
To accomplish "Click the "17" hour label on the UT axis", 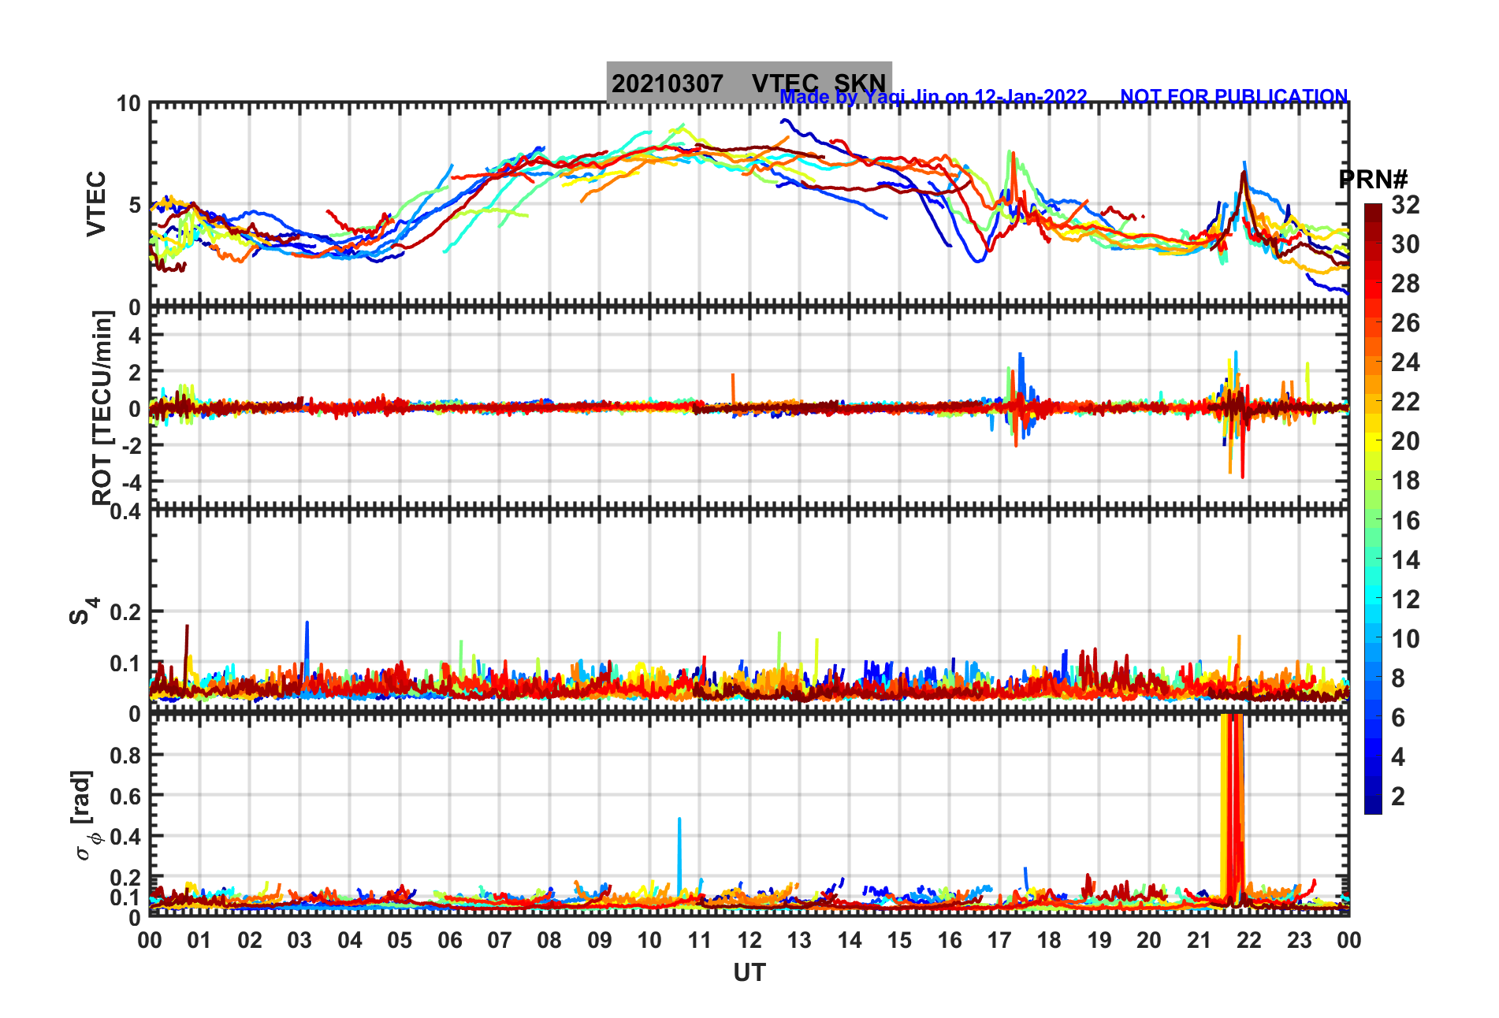I will click(999, 940).
